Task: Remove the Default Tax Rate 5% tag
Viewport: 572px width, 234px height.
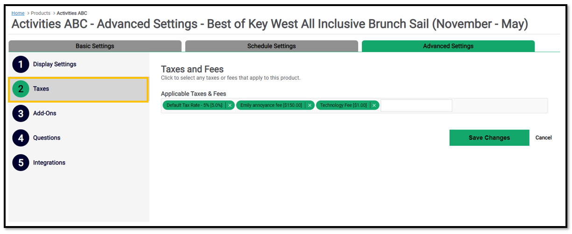Action: (x=230, y=105)
